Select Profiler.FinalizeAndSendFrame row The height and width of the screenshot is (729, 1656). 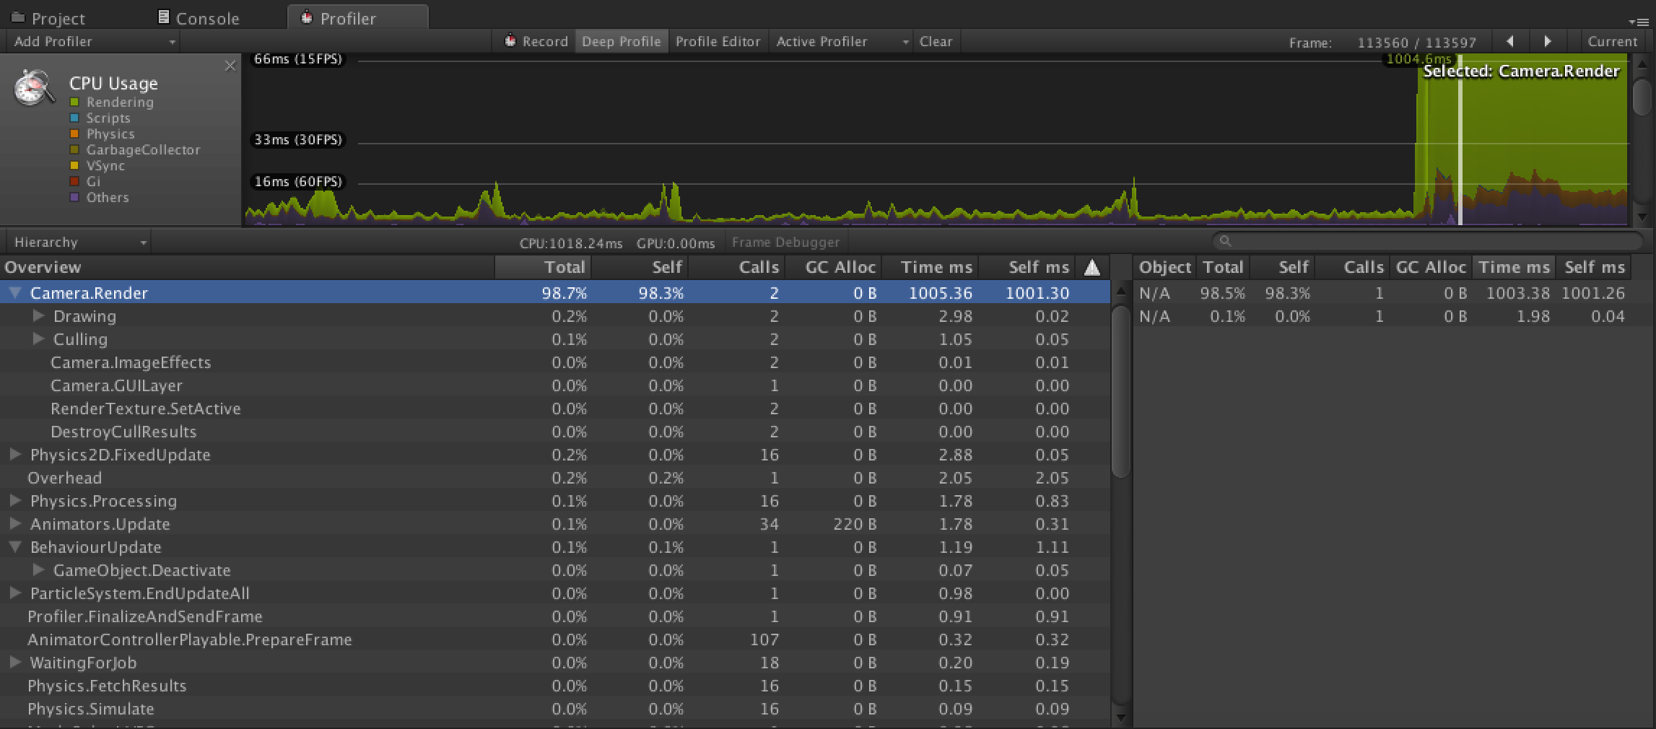[x=554, y=616]
